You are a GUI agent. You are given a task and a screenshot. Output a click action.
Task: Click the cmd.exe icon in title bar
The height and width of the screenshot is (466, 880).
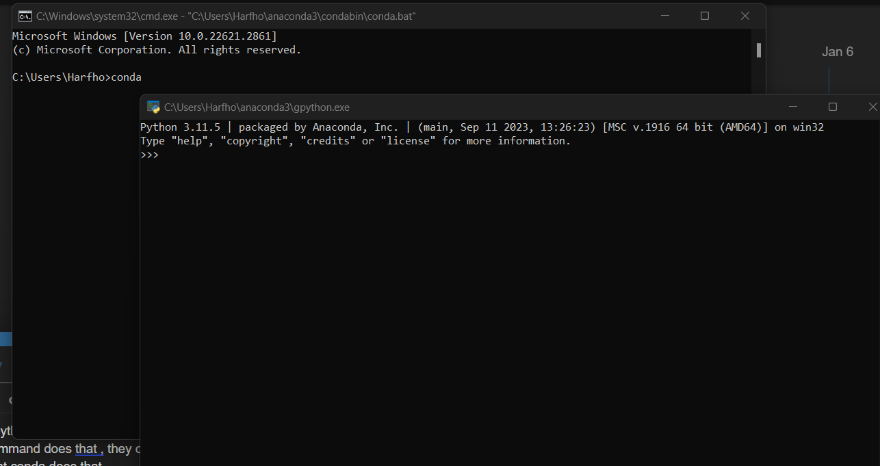pyautogui.click(x=25, y=16)
